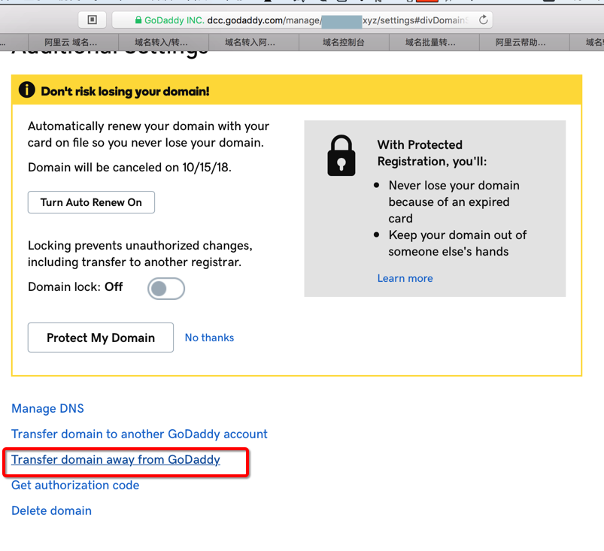Screen dimensions: 604x551
Task: Open the 阿里云帮助… tab
Action: [x=521, y=43]
